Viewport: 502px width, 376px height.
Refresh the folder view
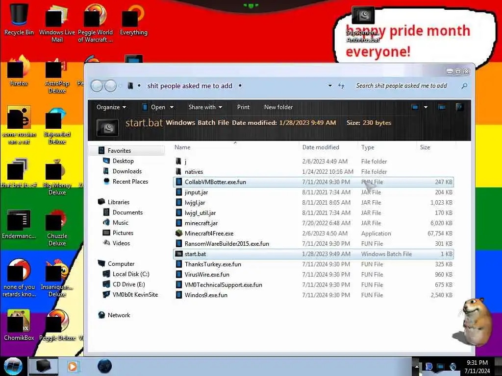tap(341, 86)
